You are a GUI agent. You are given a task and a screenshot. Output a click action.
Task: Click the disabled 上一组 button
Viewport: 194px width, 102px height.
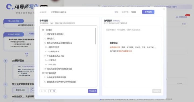tap(43, 91)
